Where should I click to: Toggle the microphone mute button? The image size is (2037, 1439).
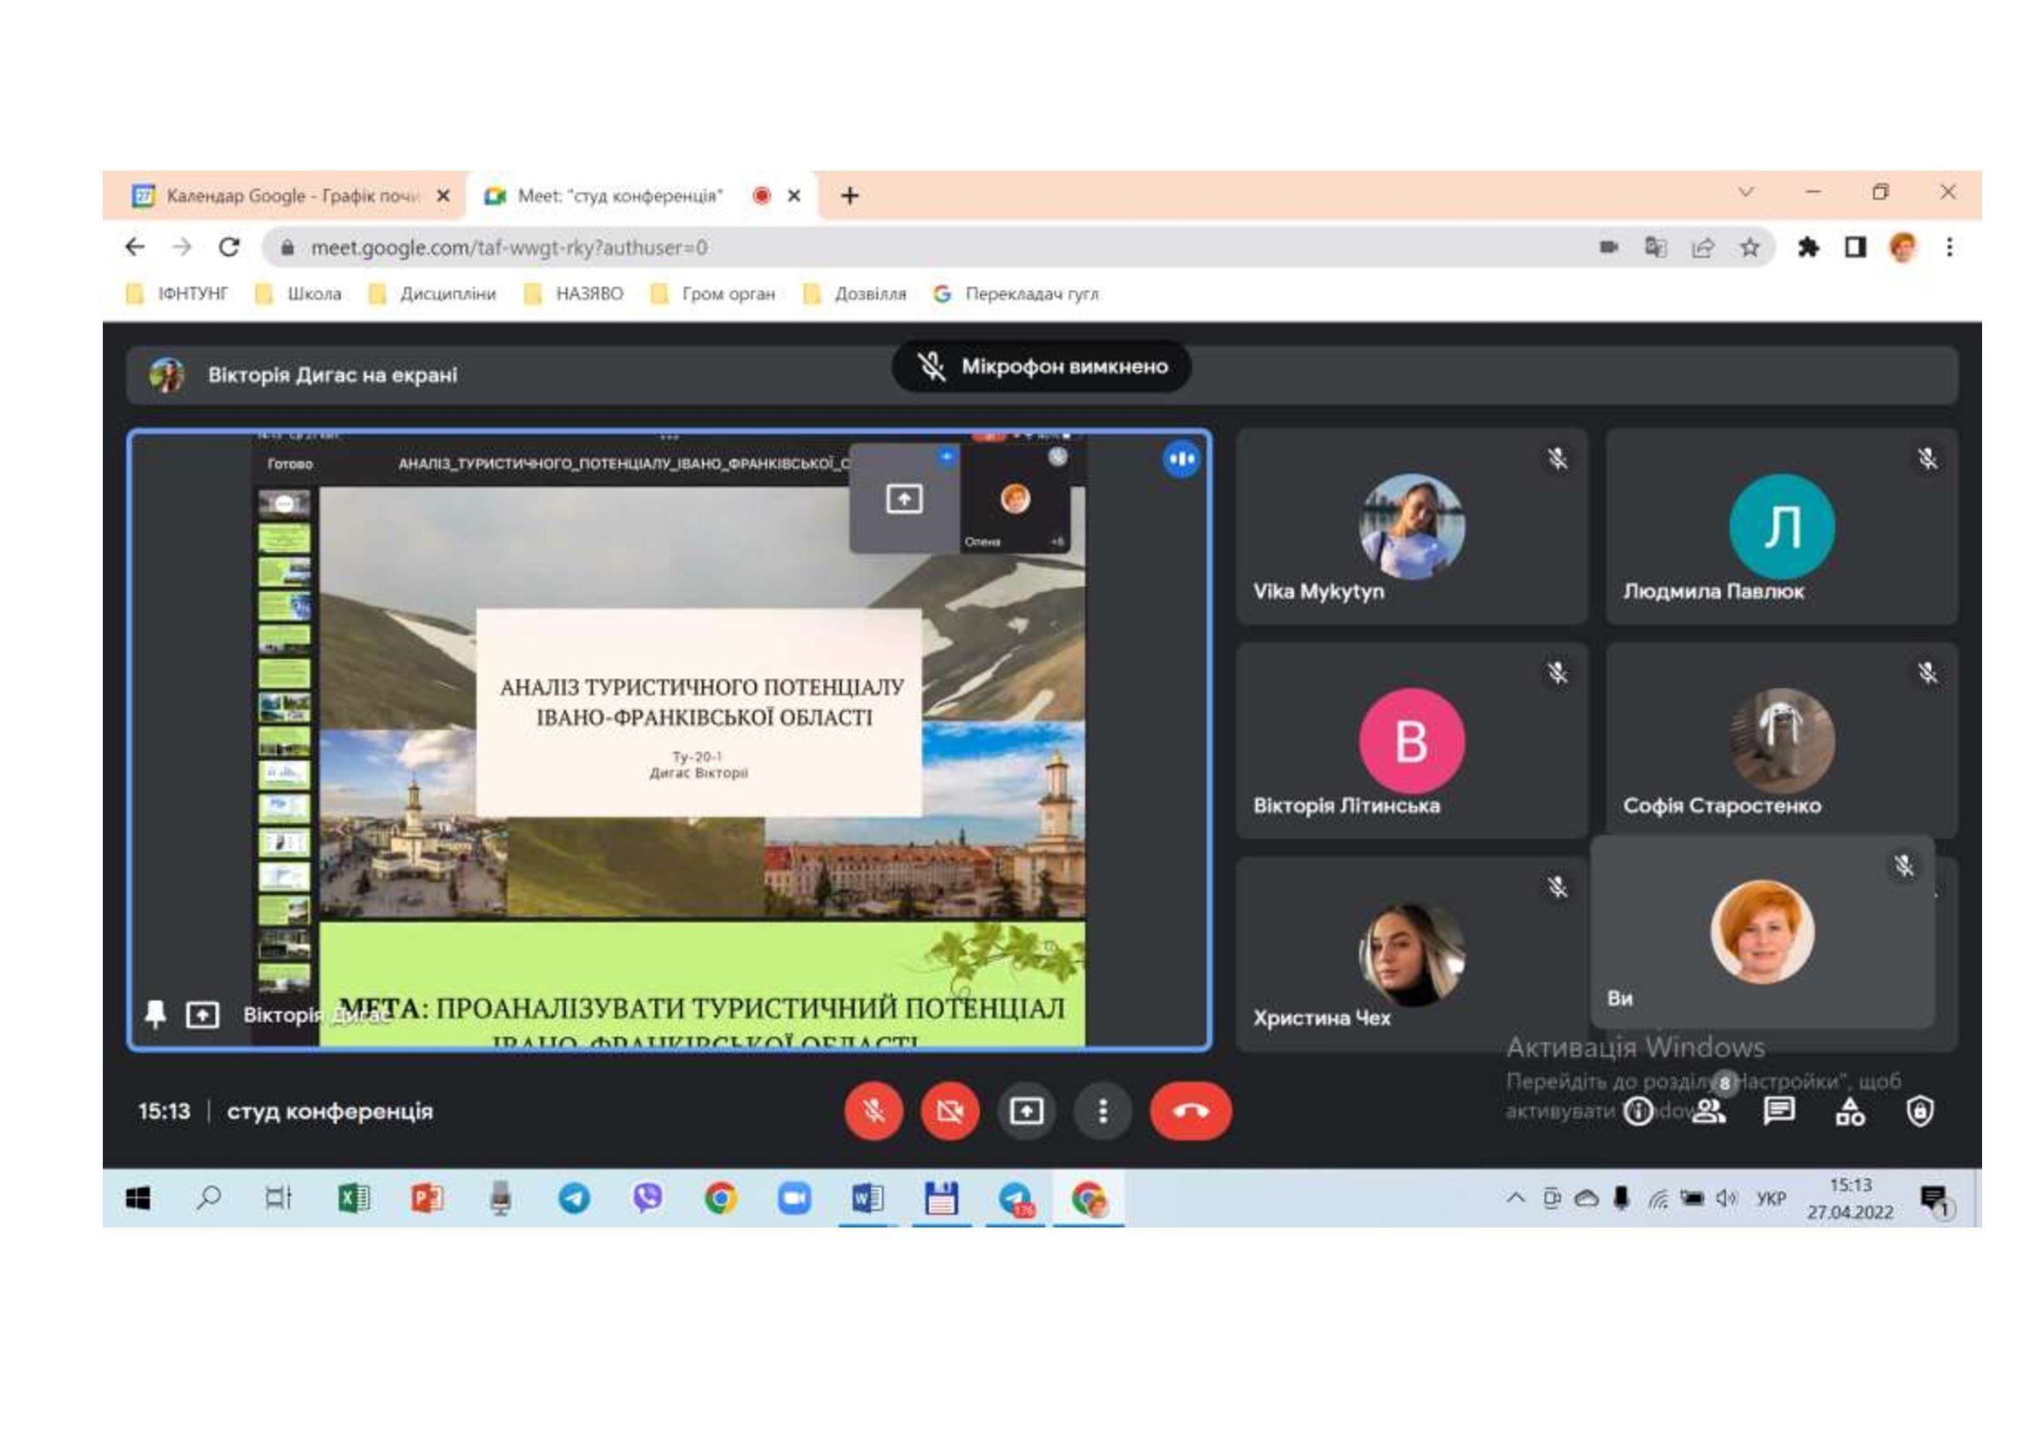(x=873, y=1111)
